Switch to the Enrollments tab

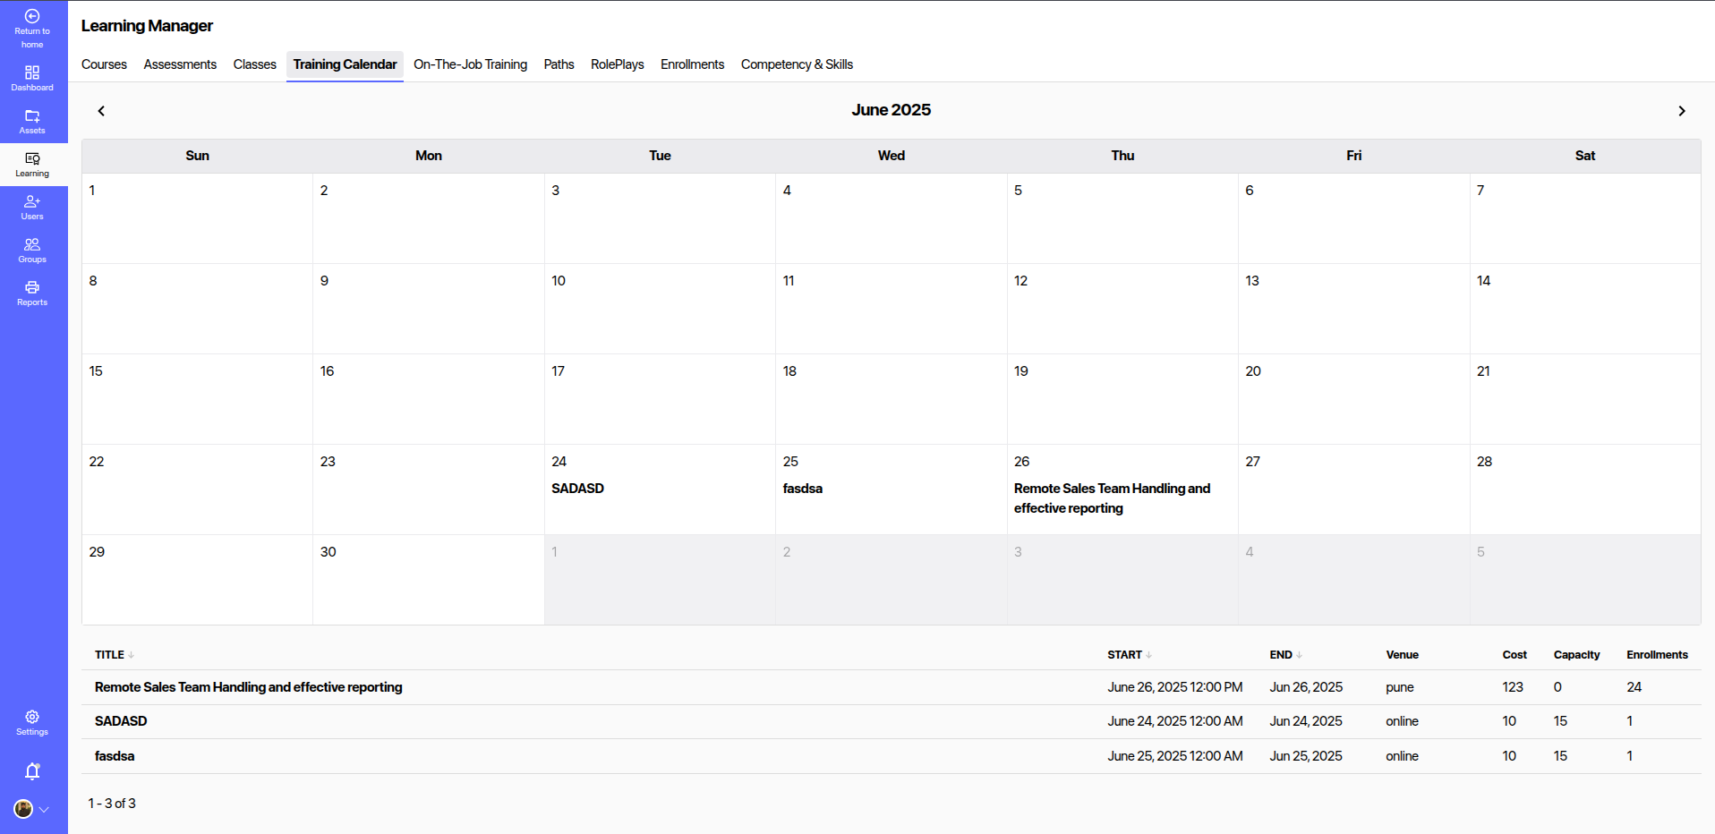tap(692, 64)
